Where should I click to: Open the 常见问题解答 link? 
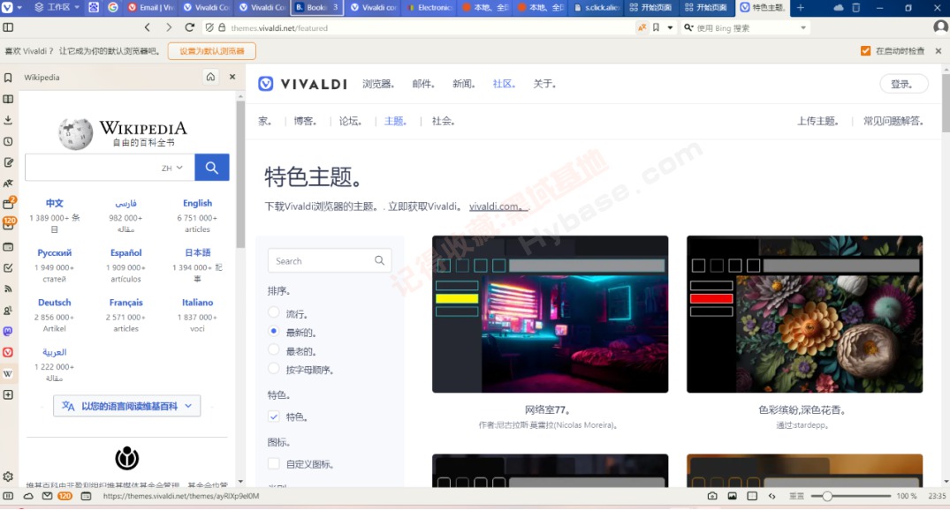pyautogui.click(x=893, y=121)
